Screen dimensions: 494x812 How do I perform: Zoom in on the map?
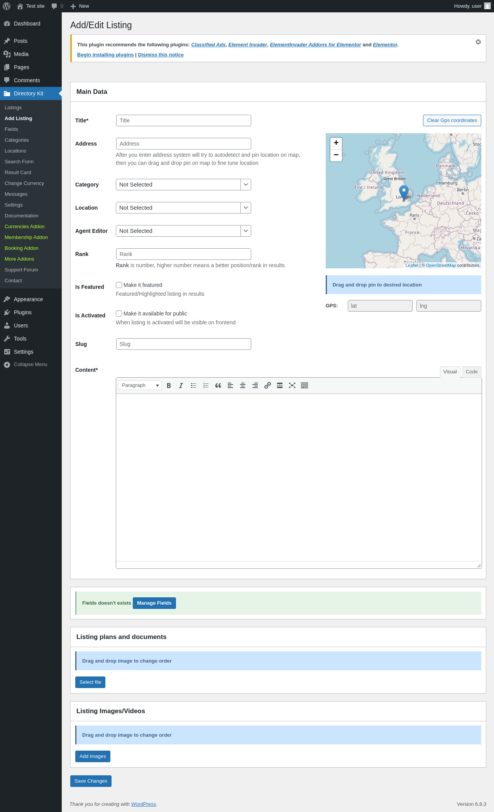tap(336, 143)
